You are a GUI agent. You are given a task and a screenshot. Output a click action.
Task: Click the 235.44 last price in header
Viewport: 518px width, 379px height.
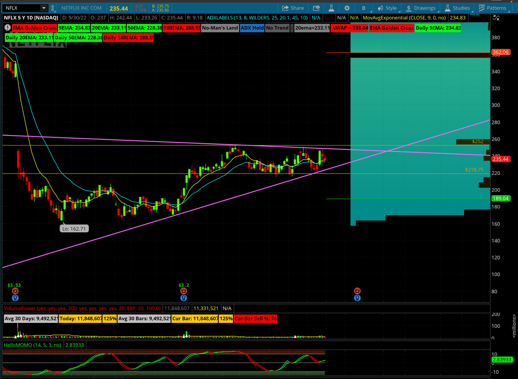pos(118,8)
